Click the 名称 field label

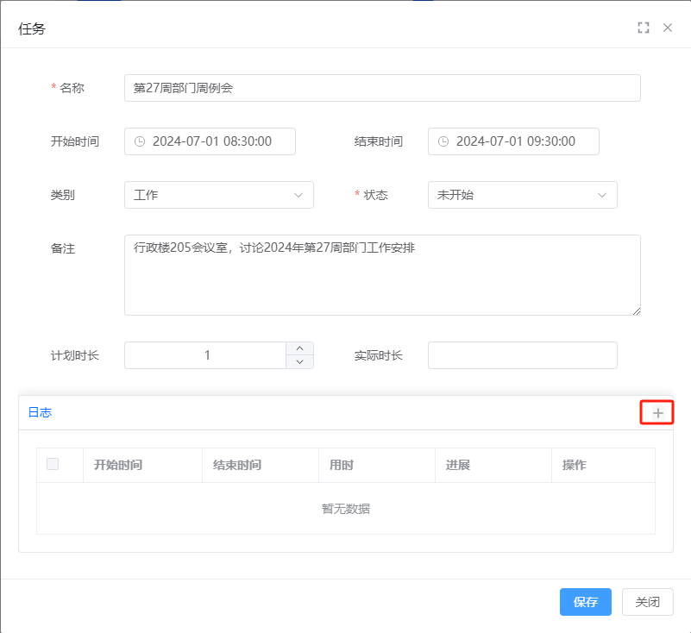coord(72,88)
